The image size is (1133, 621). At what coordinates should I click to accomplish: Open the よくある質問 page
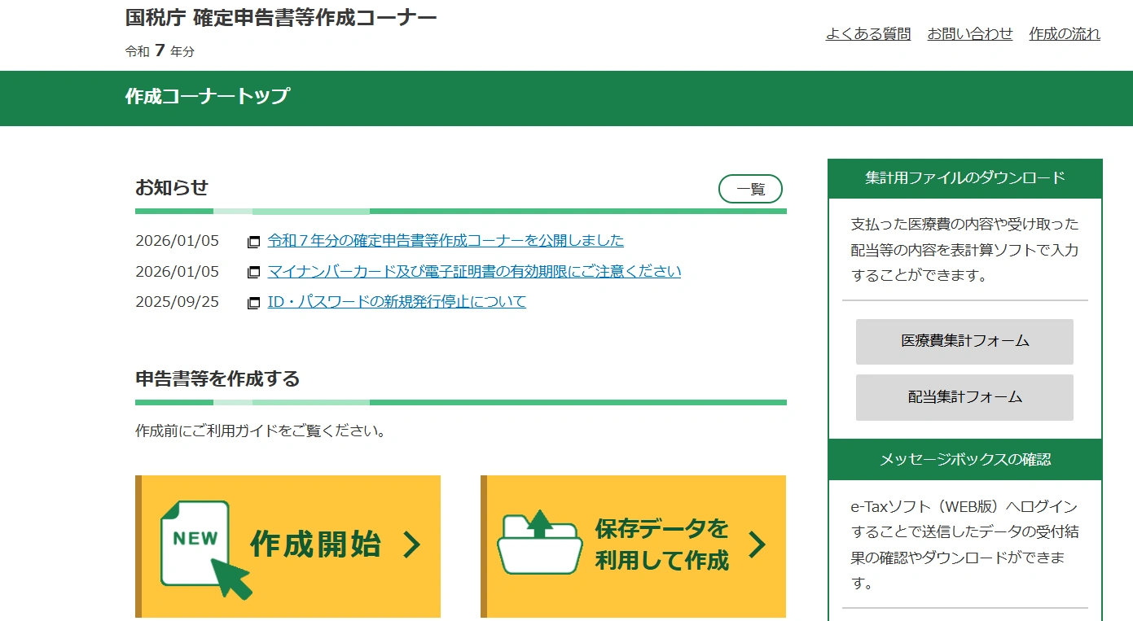(868, 33)
